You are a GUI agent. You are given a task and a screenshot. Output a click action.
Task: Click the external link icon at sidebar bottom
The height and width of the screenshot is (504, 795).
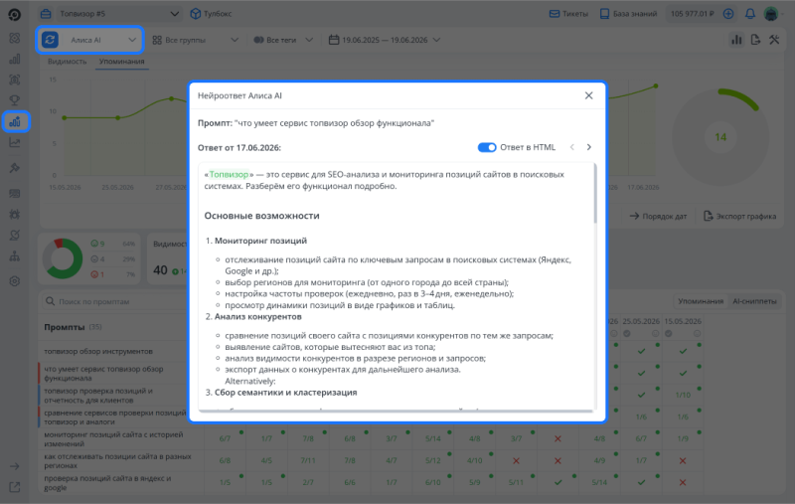(x=15, y=487)
